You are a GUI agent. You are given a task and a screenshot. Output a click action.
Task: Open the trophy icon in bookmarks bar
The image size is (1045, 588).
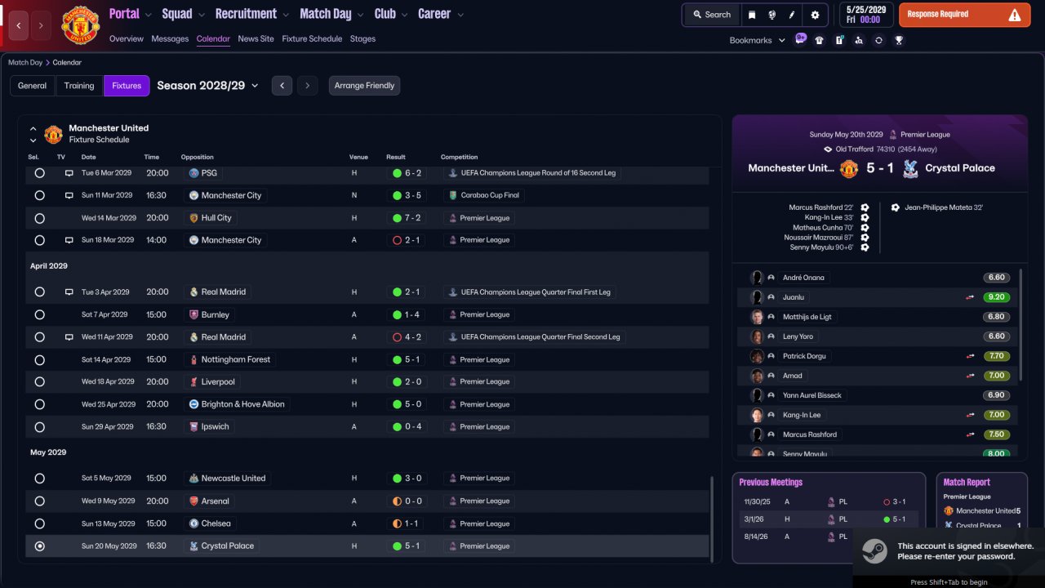coord(899,40)
